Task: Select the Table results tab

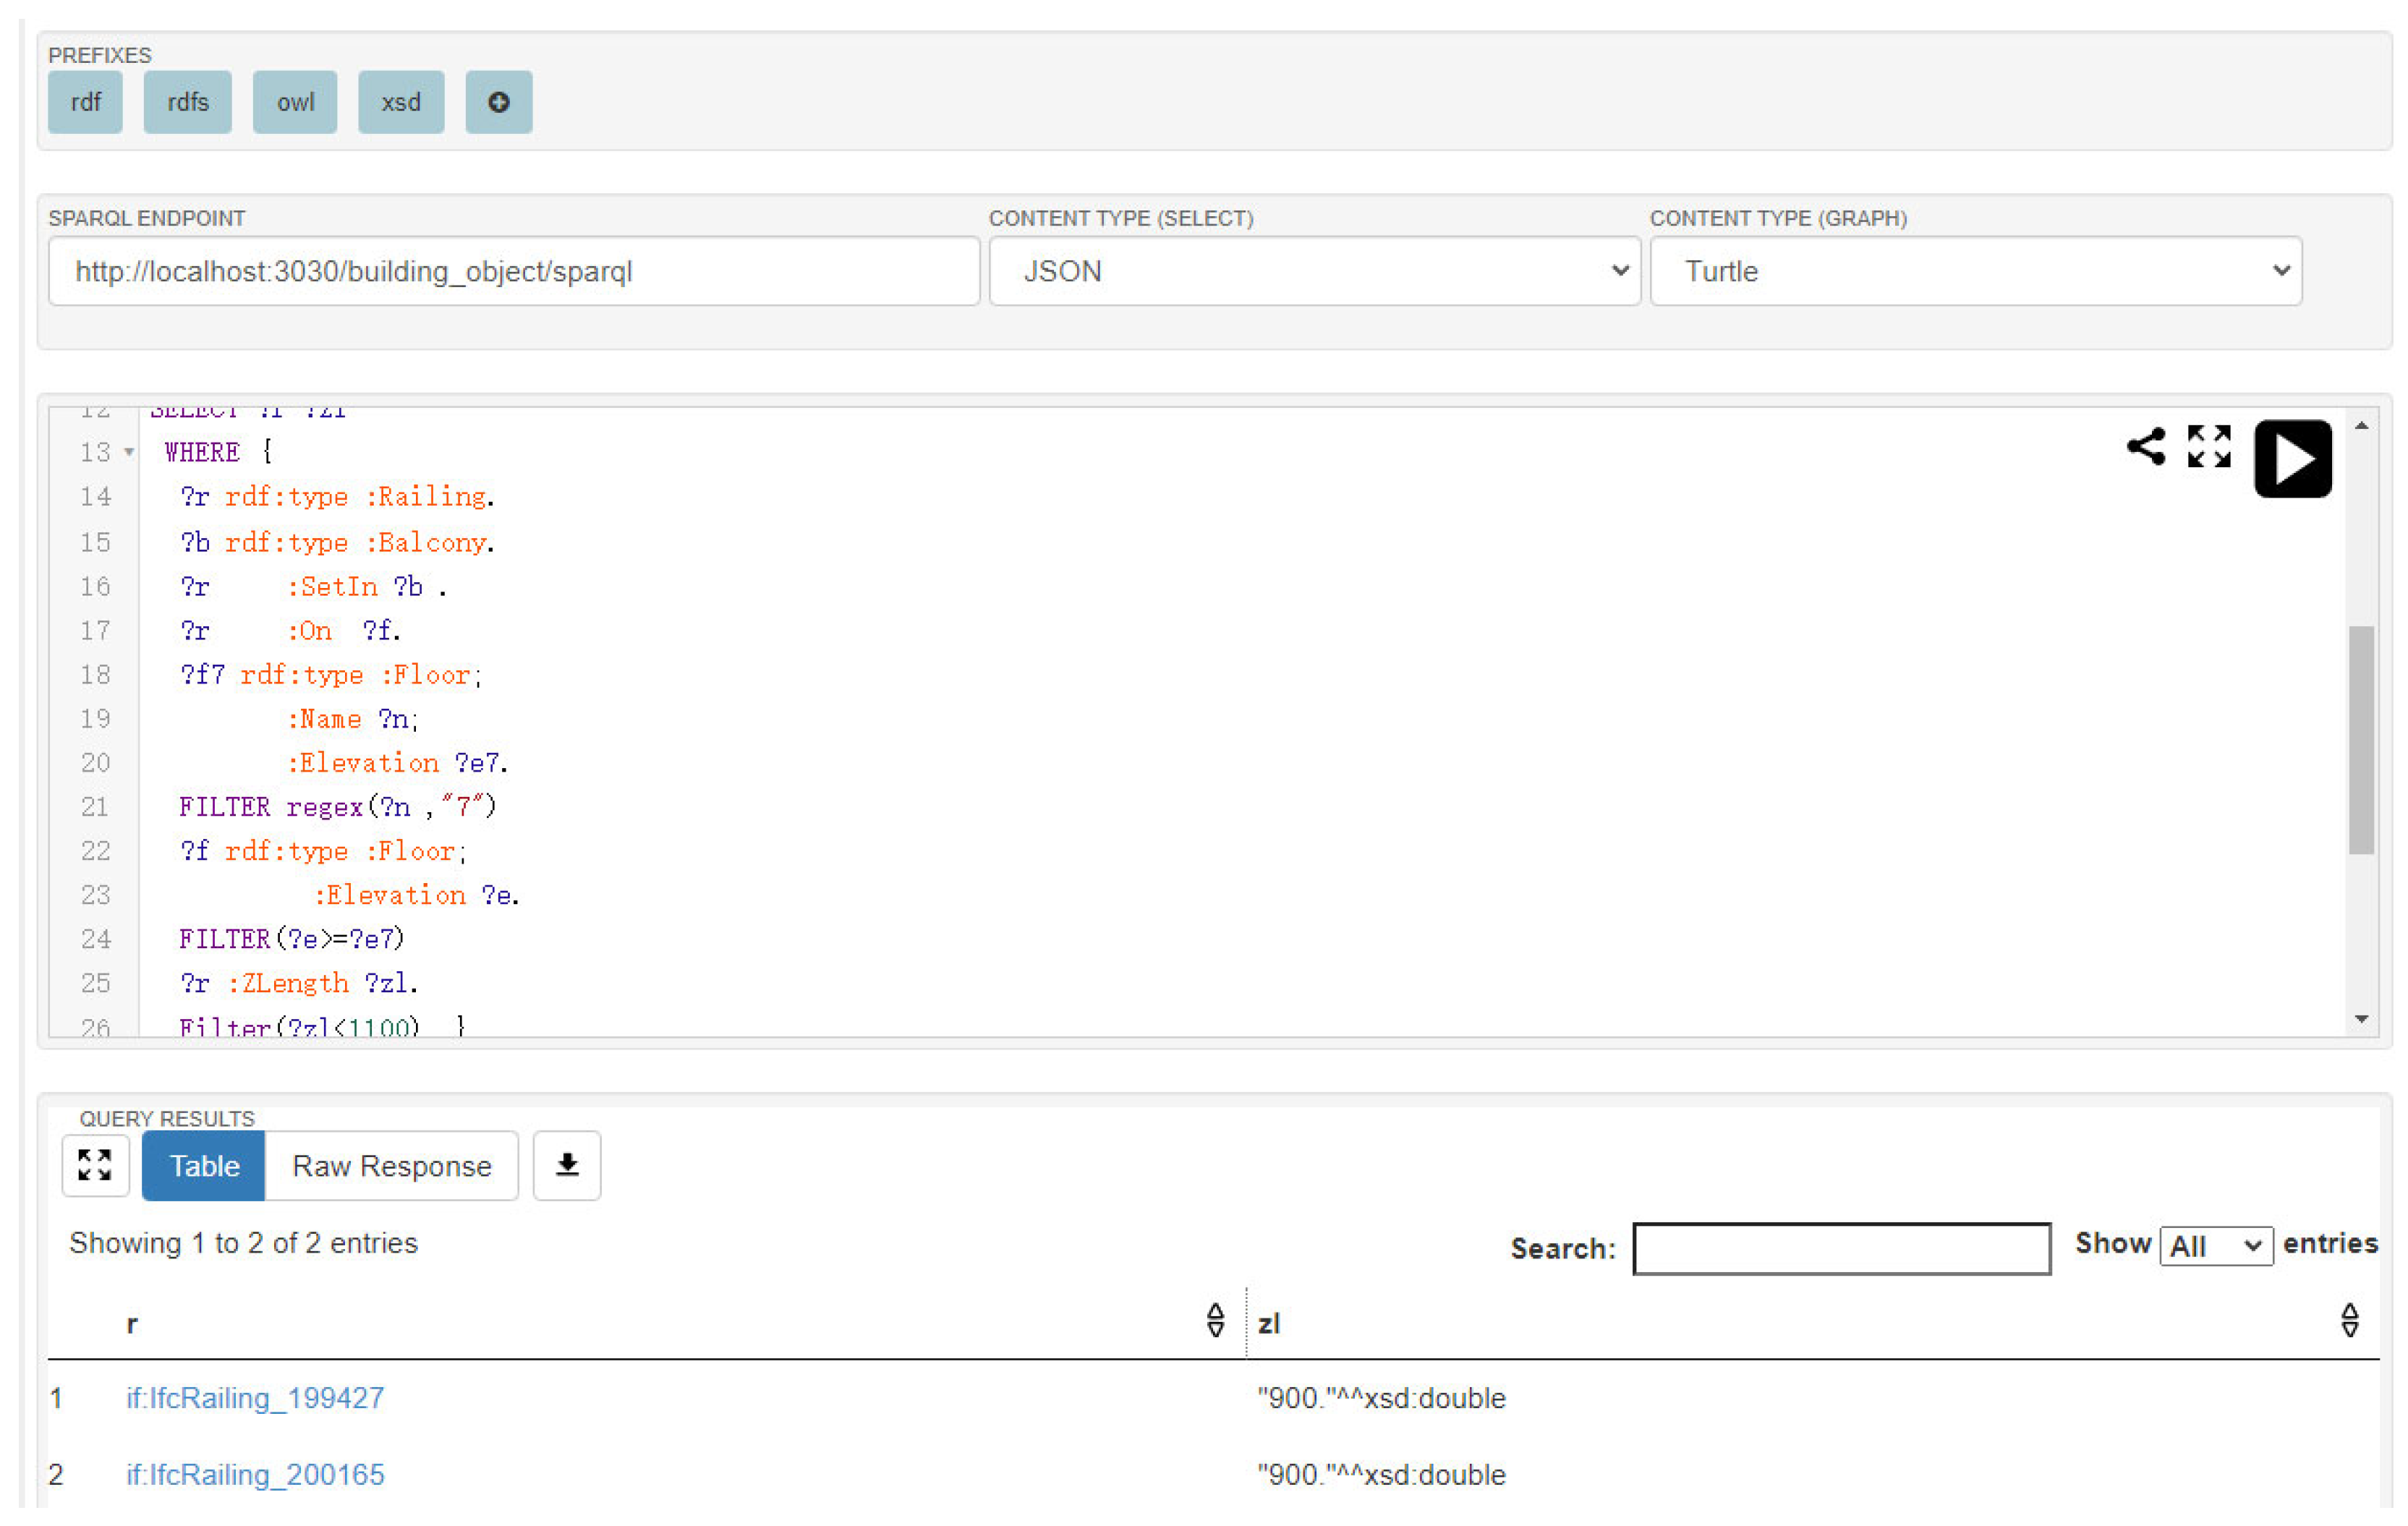Action: [204, 1165]
